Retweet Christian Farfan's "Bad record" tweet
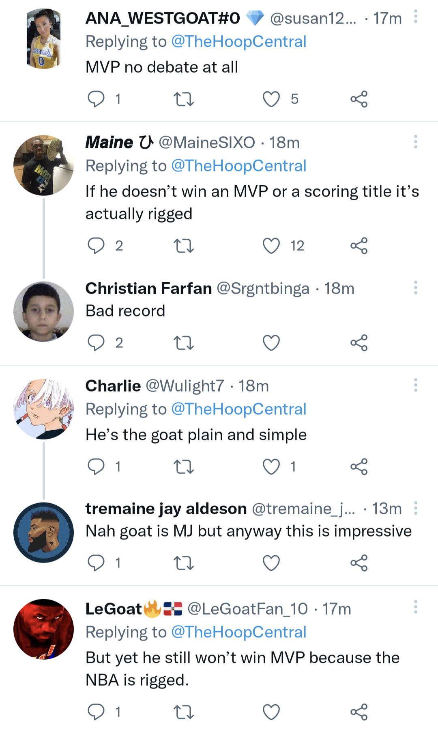The image size is (438, 734). [184, 343]
